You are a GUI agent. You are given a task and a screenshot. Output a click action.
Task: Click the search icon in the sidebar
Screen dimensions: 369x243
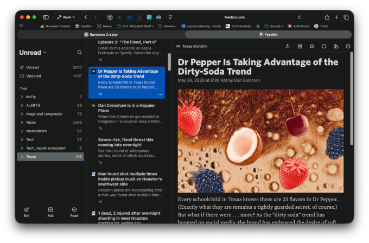80,53
